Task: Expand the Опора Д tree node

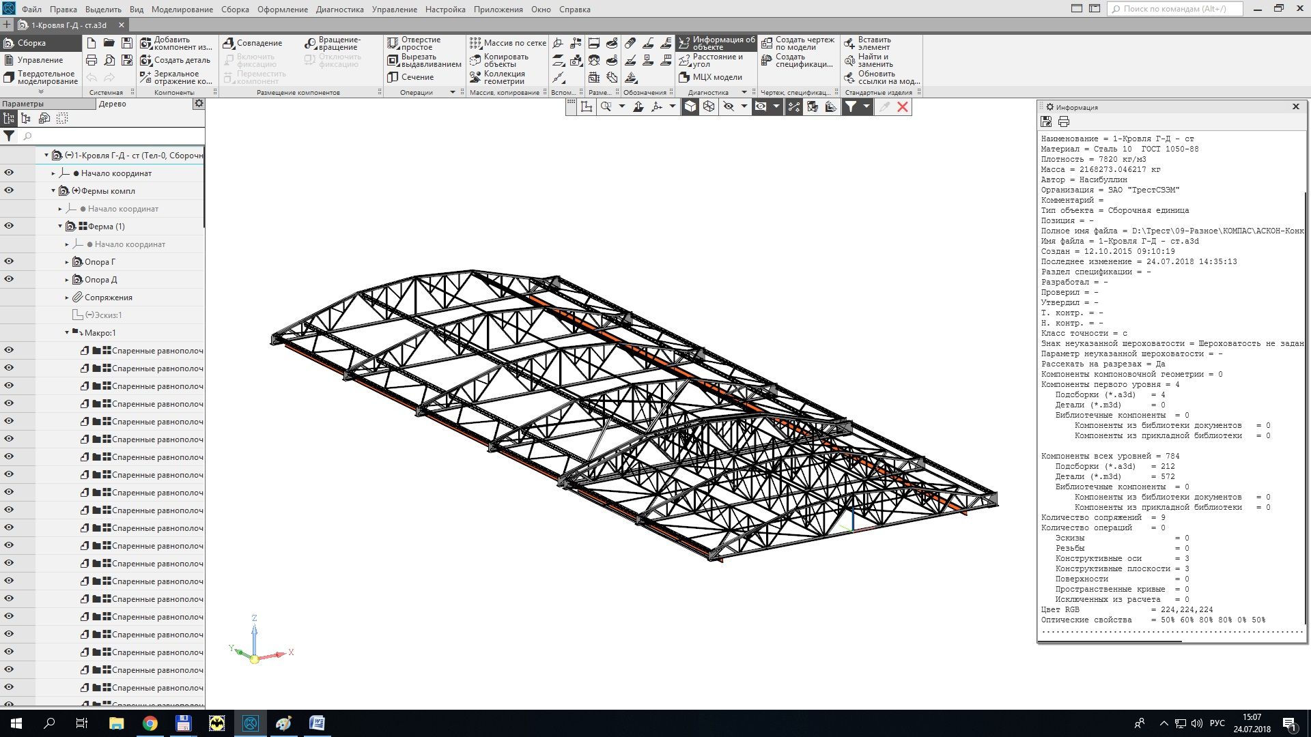Action: (x=67, y=280)
